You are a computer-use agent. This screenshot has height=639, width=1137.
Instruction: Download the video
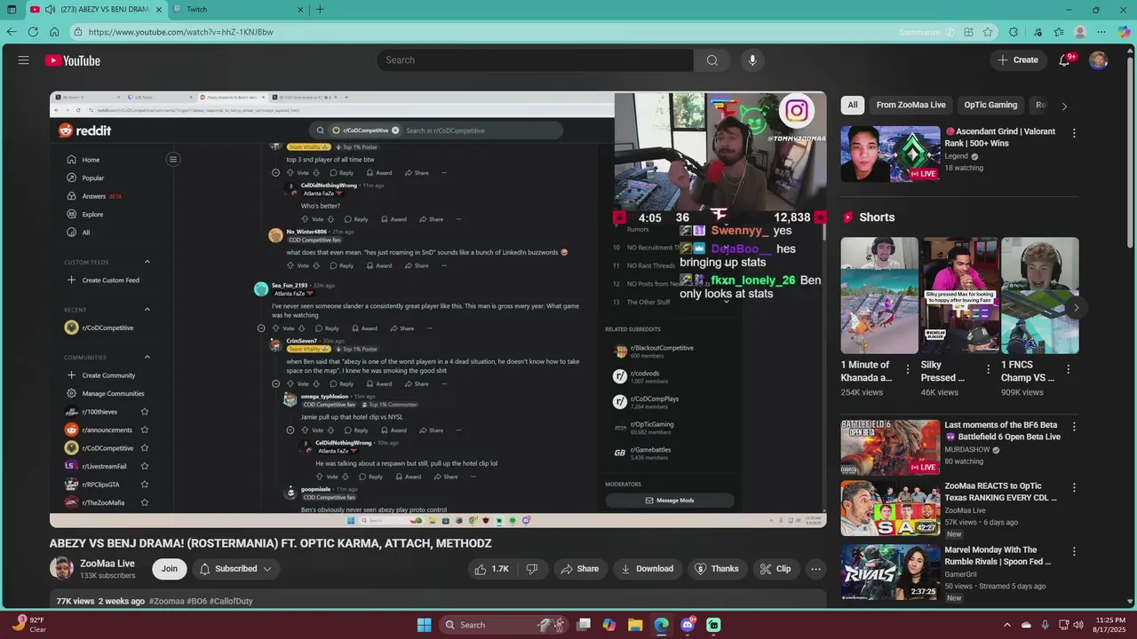pos(647,569)
